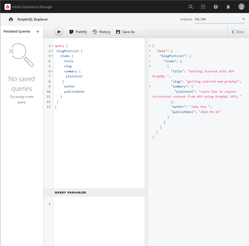Collapse the "summary" object in results
The height and width of the screenshot is (246, 249).
click(150, 86)
